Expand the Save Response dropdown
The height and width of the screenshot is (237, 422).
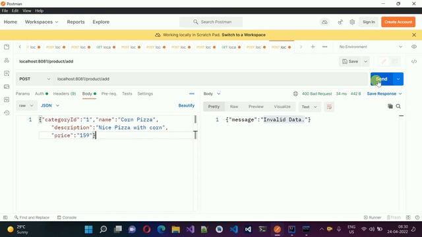[384, 93]
